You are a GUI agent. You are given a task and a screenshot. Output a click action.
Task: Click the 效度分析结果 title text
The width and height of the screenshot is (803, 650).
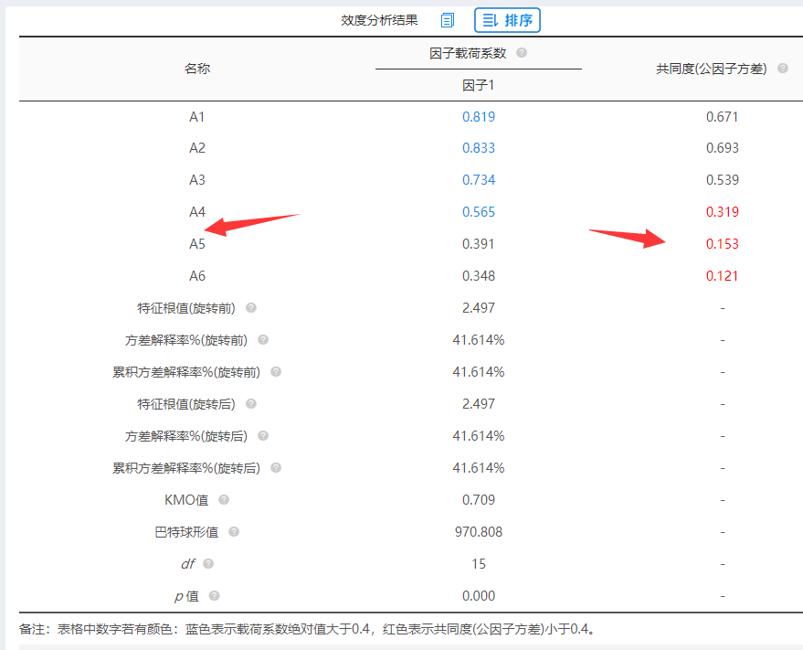379,20
